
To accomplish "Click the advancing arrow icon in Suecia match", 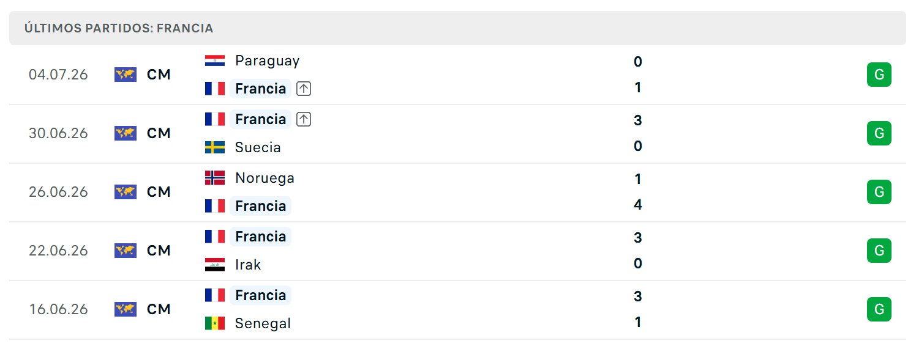I will [x=304, y=119].
